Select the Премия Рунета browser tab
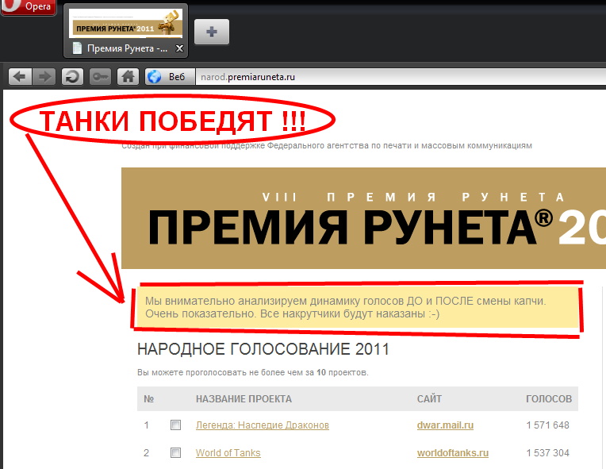606x469 pixels. point(125,31)
